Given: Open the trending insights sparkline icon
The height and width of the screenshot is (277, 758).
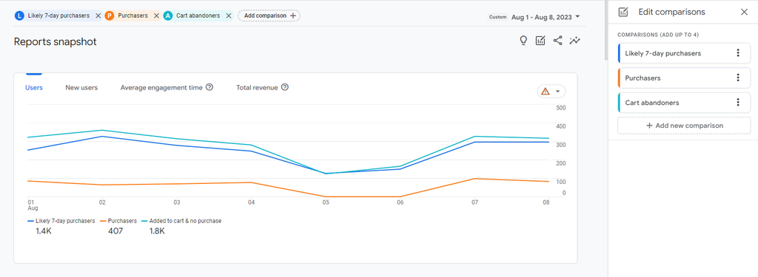Looking at the screenshot, I should click(574, 41).
